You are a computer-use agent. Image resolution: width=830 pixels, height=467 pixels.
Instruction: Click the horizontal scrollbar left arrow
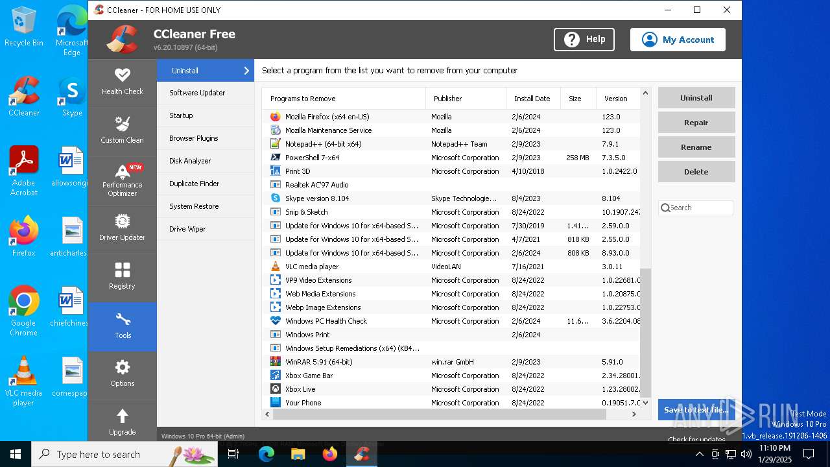coord(267,414)
